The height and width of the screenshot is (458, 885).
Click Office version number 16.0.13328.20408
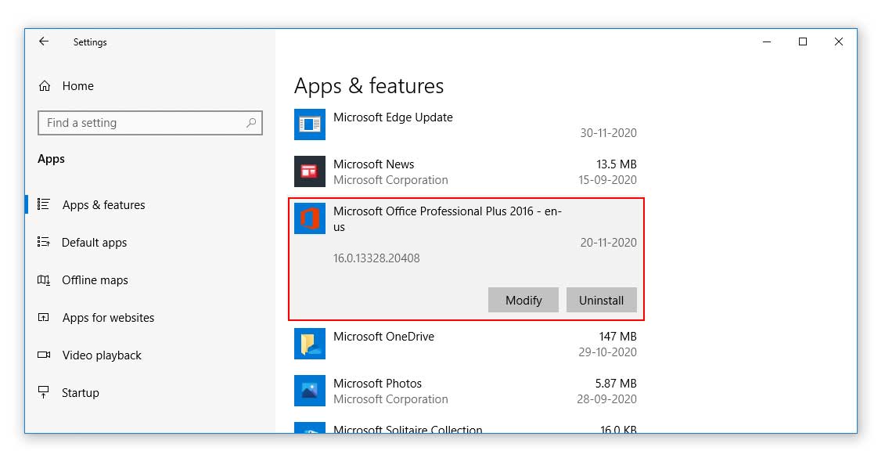coord(376,258)
